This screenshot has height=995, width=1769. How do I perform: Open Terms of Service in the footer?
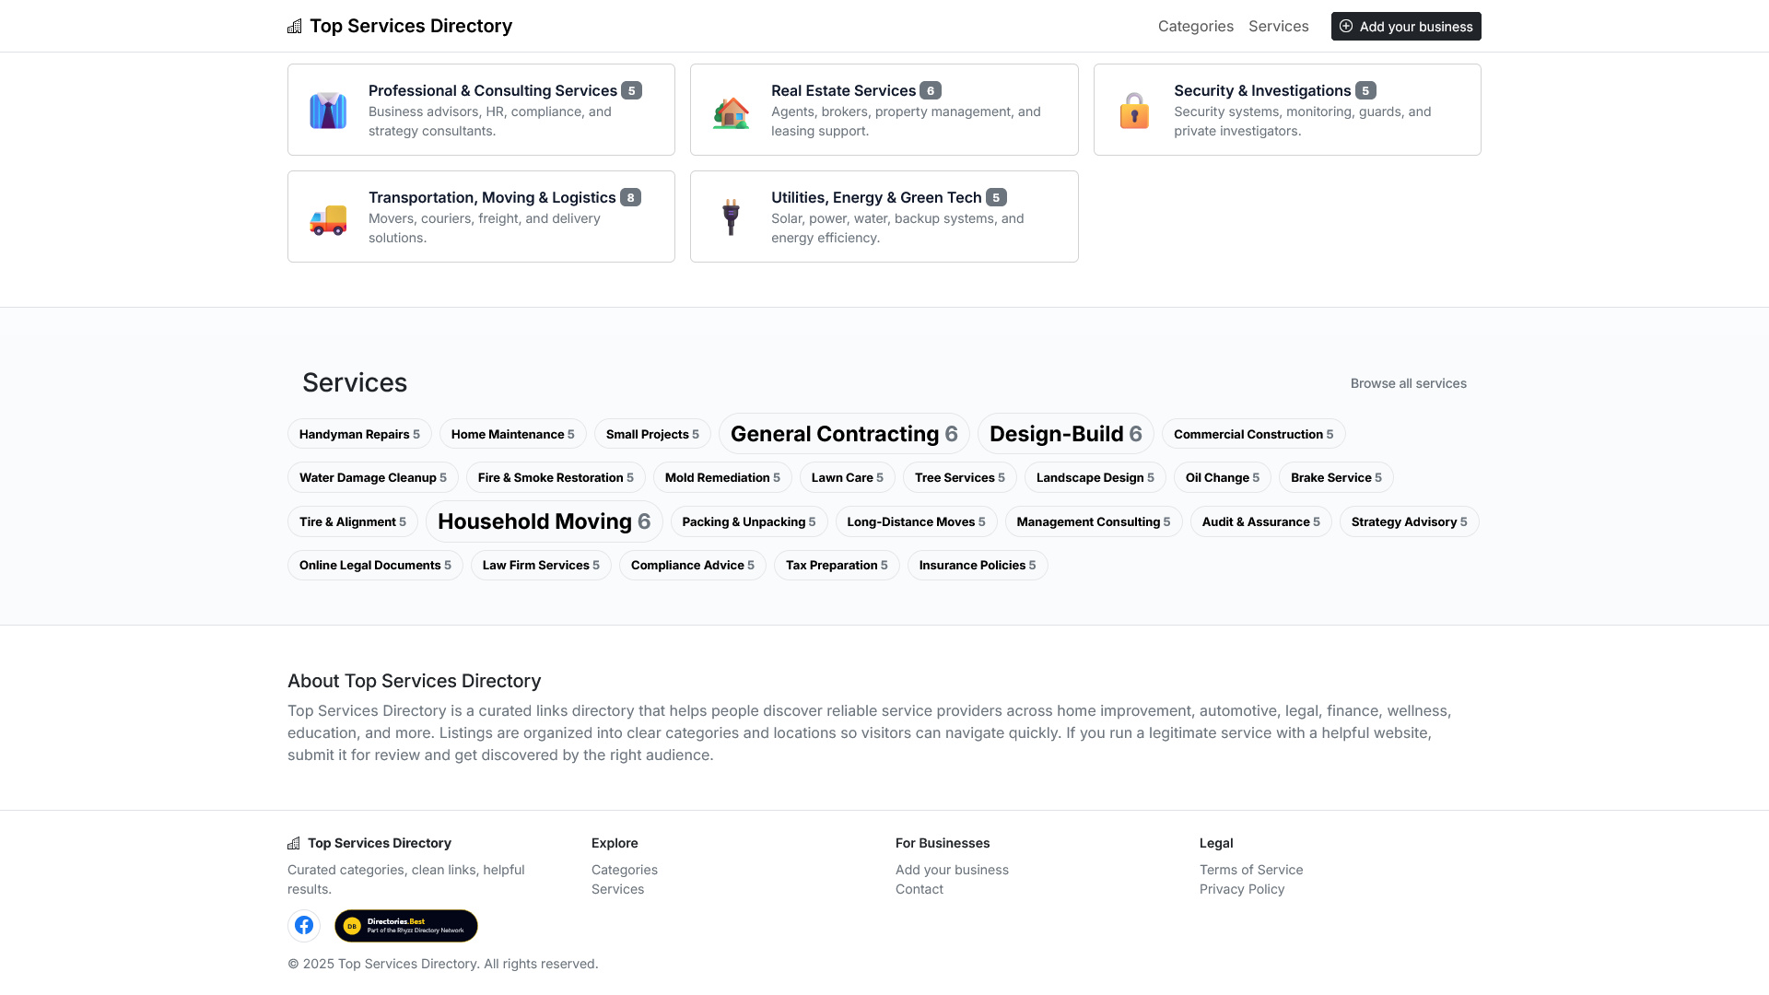[x=1251, y=870]
